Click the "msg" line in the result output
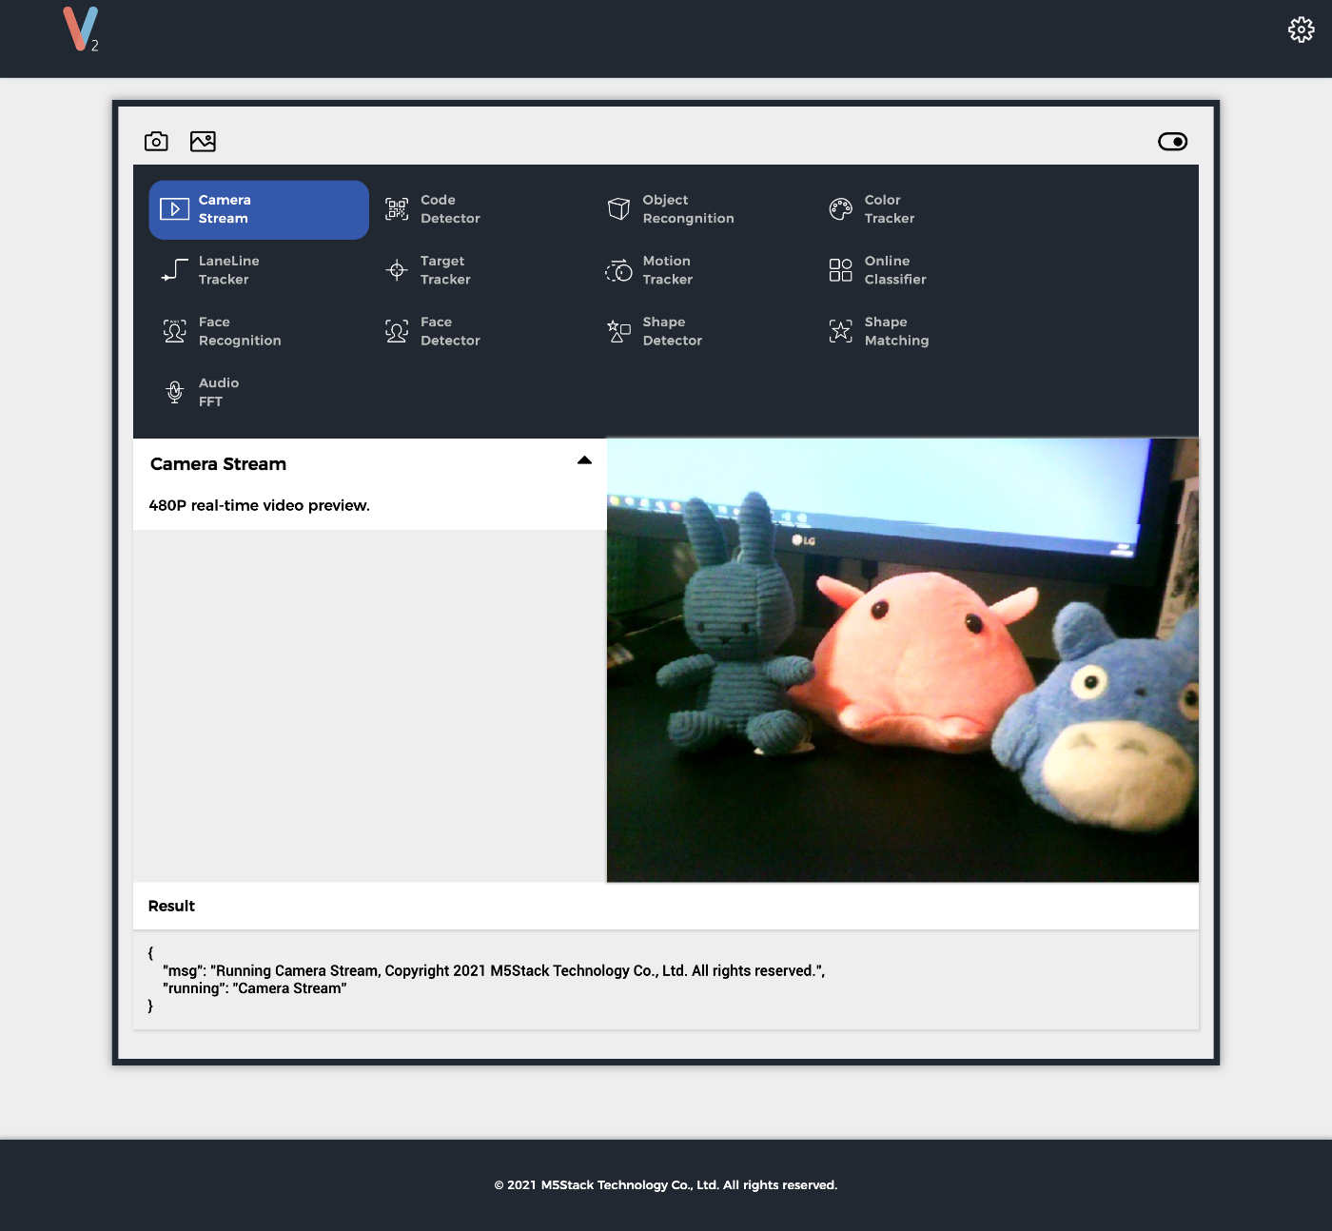Image resolution: width=1332 pixels, height=1231 pixels. click(494, 970)
